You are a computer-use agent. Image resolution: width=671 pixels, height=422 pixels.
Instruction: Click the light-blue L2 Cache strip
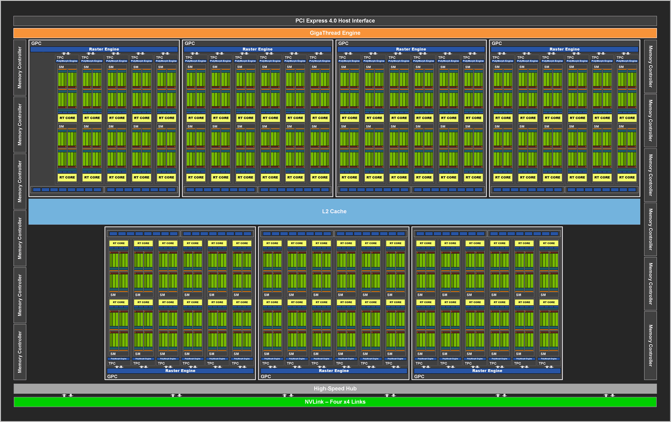[334, 211]
